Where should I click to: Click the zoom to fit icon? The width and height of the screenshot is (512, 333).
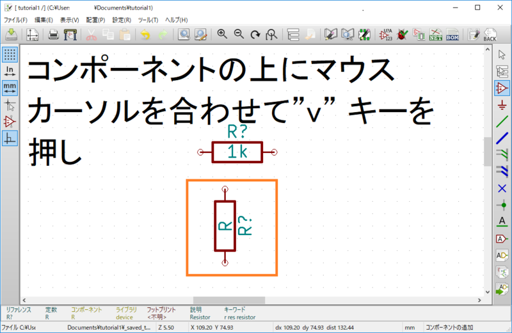click(271, 35)
